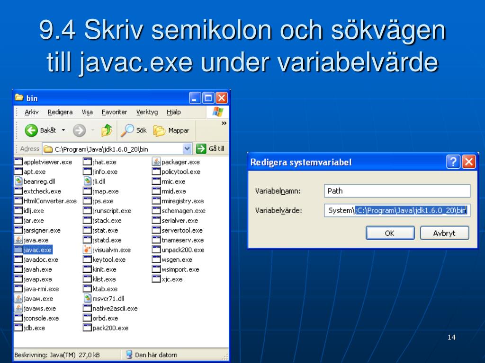The image size is (485, 363).
Task: Click the help question mark in Redigera systemvariabel
Action: [453, 162]
